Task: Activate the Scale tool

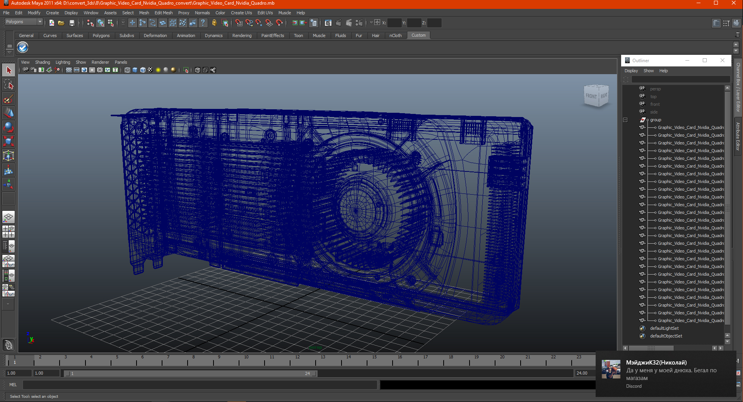Action: pos(9,141)
